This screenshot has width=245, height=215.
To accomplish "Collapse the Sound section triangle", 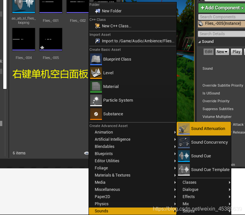I will (199, 42).
